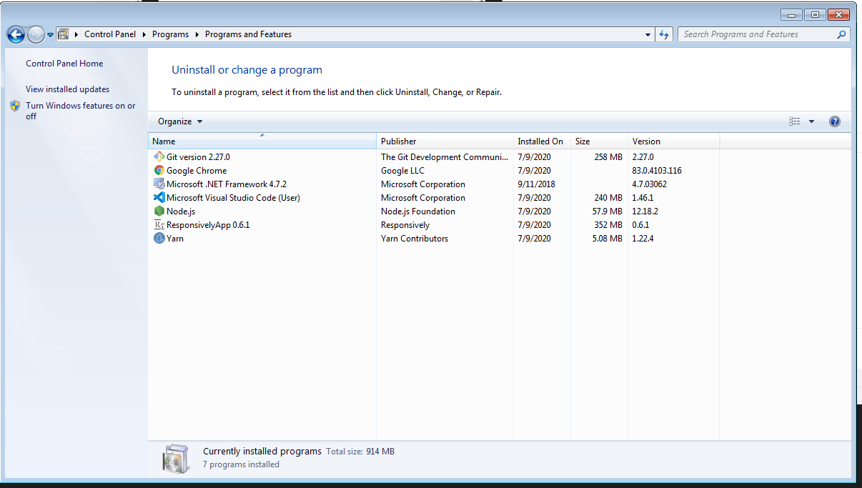862x488 pixels.
Task: Click the Yarn Contributors publisher cell
Action: coord(415,239)
